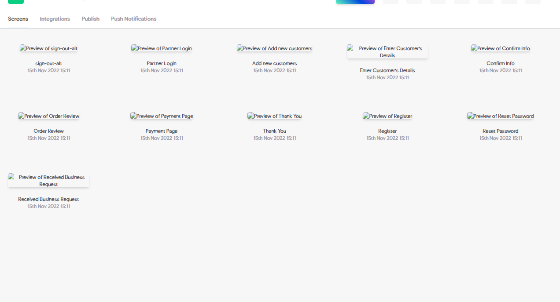Click the "Partner Login" screen name label
The image size is (560, 302).
point(162,63)
